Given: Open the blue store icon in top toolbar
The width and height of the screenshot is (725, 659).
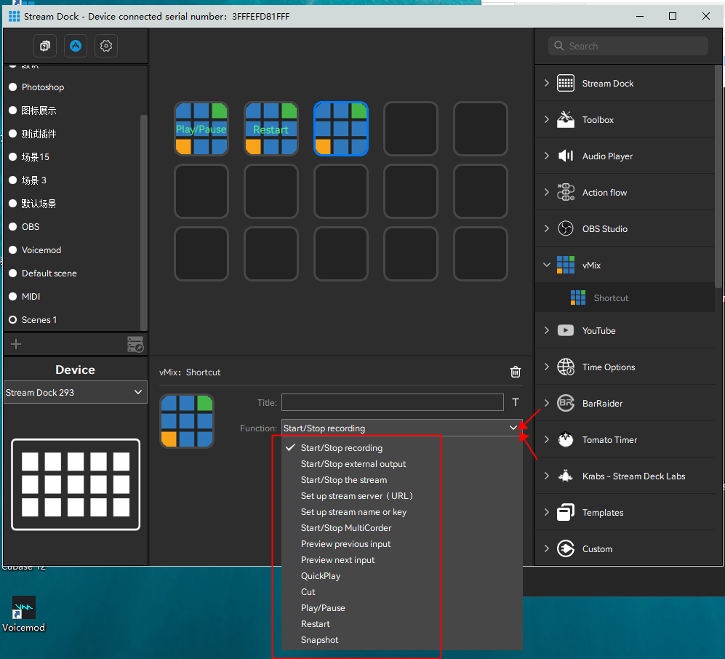Looking at the screenshot, I should (x=76, y=46).
